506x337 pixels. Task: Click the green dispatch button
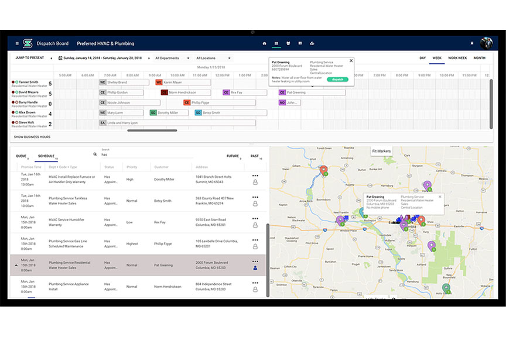tap(337, 79)
